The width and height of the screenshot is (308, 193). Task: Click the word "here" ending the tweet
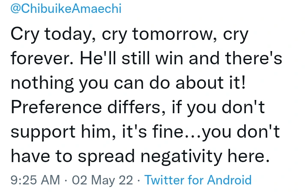(253, 157)
